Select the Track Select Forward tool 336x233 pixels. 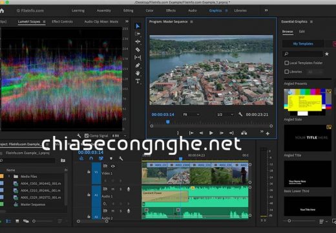pos(138,34)
